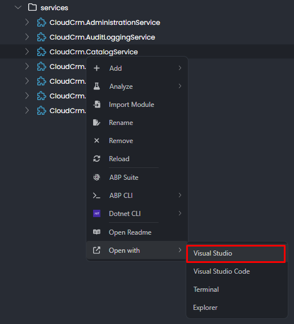Image resolution: width=294 pixels, height=324 pixels.
Task: Click the services folder icon
Action: click(x=32, y=7)
